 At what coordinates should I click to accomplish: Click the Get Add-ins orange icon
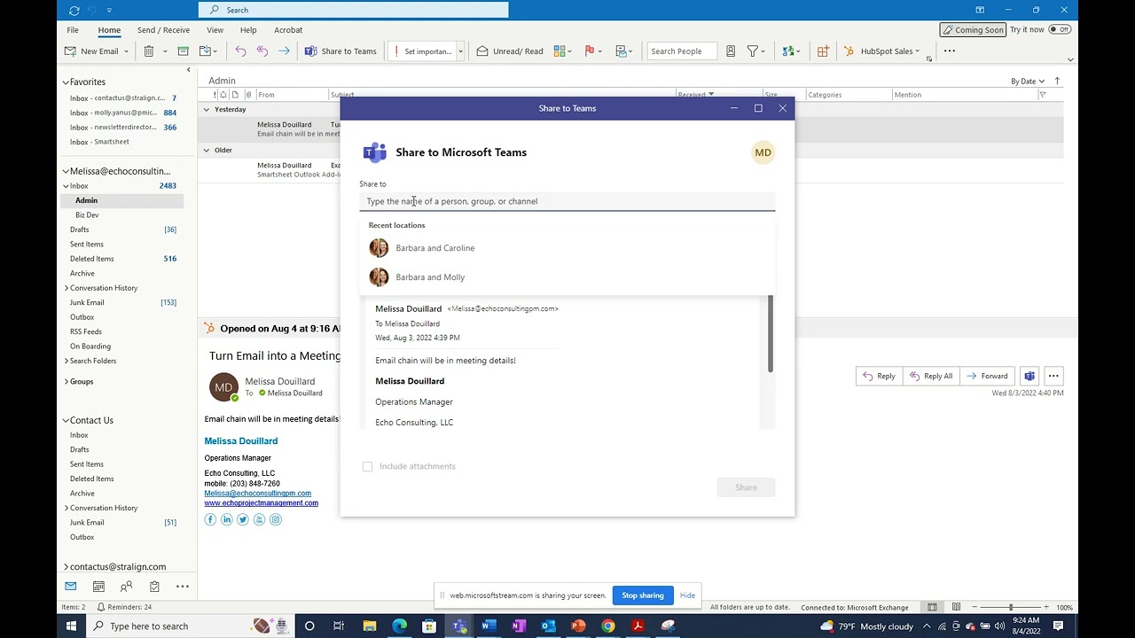tap(823, 51)
